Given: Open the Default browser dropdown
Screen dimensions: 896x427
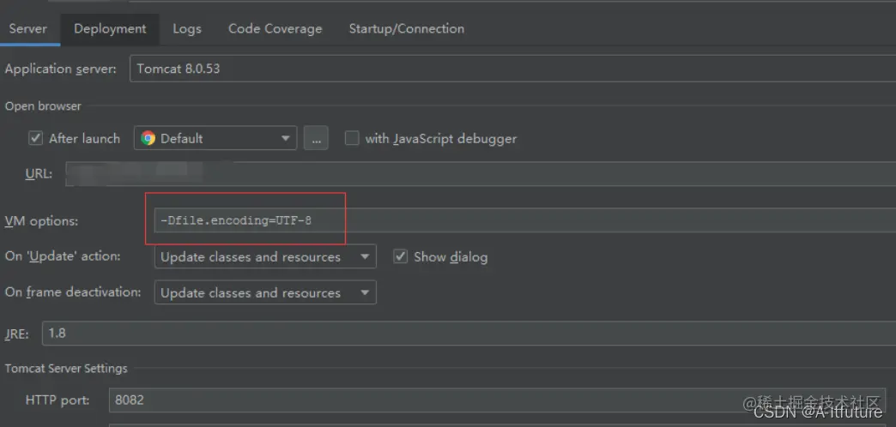Looking at the screenshot, I should (x=215, y=138).
